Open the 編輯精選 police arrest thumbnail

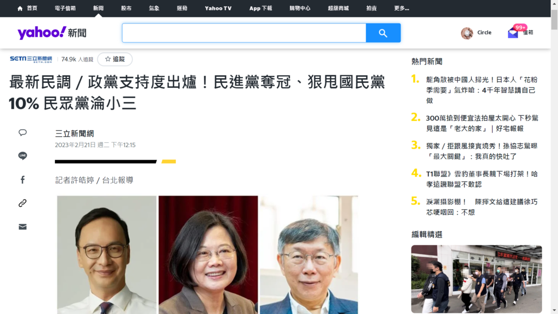476,279
